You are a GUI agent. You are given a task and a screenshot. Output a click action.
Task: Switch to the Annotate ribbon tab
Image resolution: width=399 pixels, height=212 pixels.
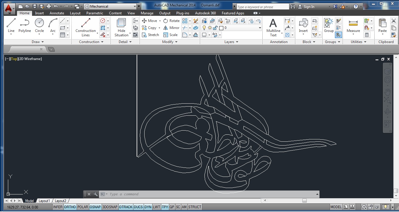point(57,13)
